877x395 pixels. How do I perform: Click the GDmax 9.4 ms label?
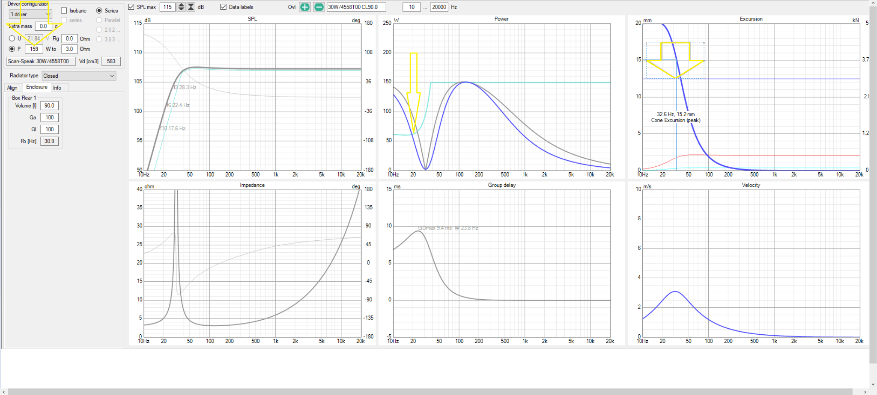coord(448,228)
